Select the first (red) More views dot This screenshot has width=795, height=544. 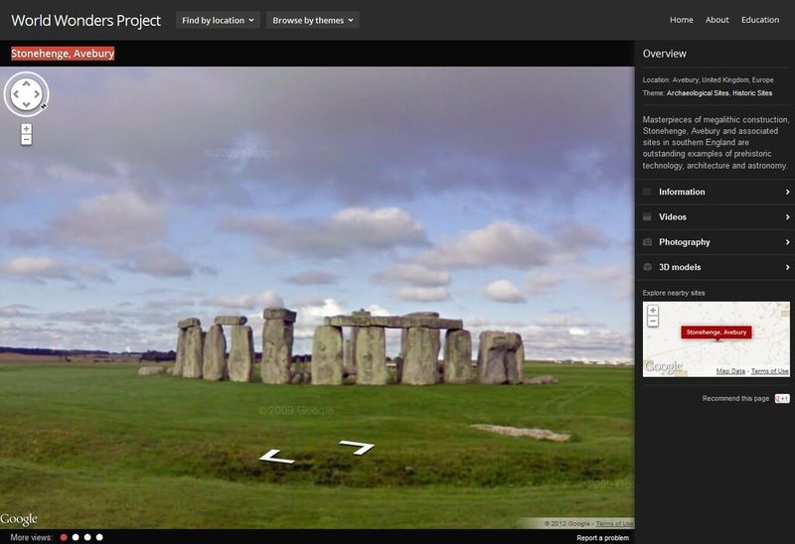point(64,537)
